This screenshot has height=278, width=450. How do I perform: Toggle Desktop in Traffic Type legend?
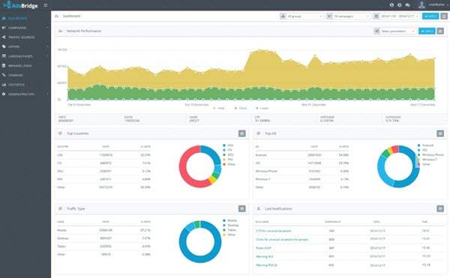(x=231, y=226)
